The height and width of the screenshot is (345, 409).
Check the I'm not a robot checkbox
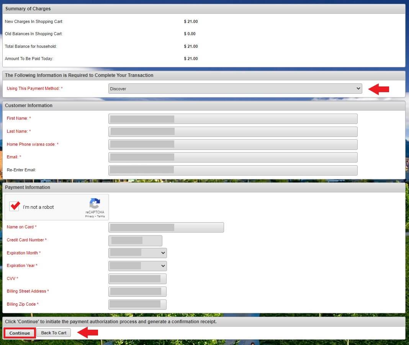[x=15, y=207]
